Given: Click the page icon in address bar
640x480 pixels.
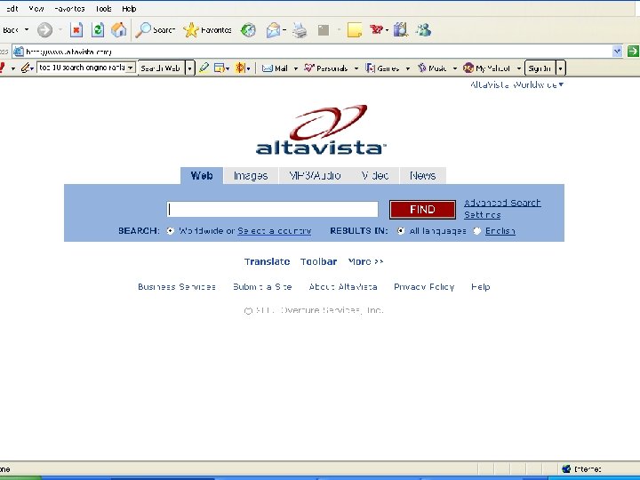Looking at the screenshot, I should click(x=19, y=52).
